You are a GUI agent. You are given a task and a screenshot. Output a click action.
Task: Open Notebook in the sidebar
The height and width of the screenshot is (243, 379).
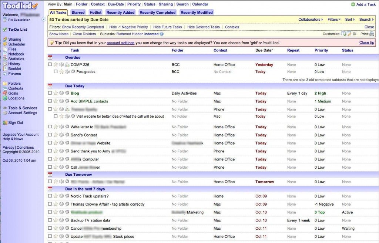[16, 54]
